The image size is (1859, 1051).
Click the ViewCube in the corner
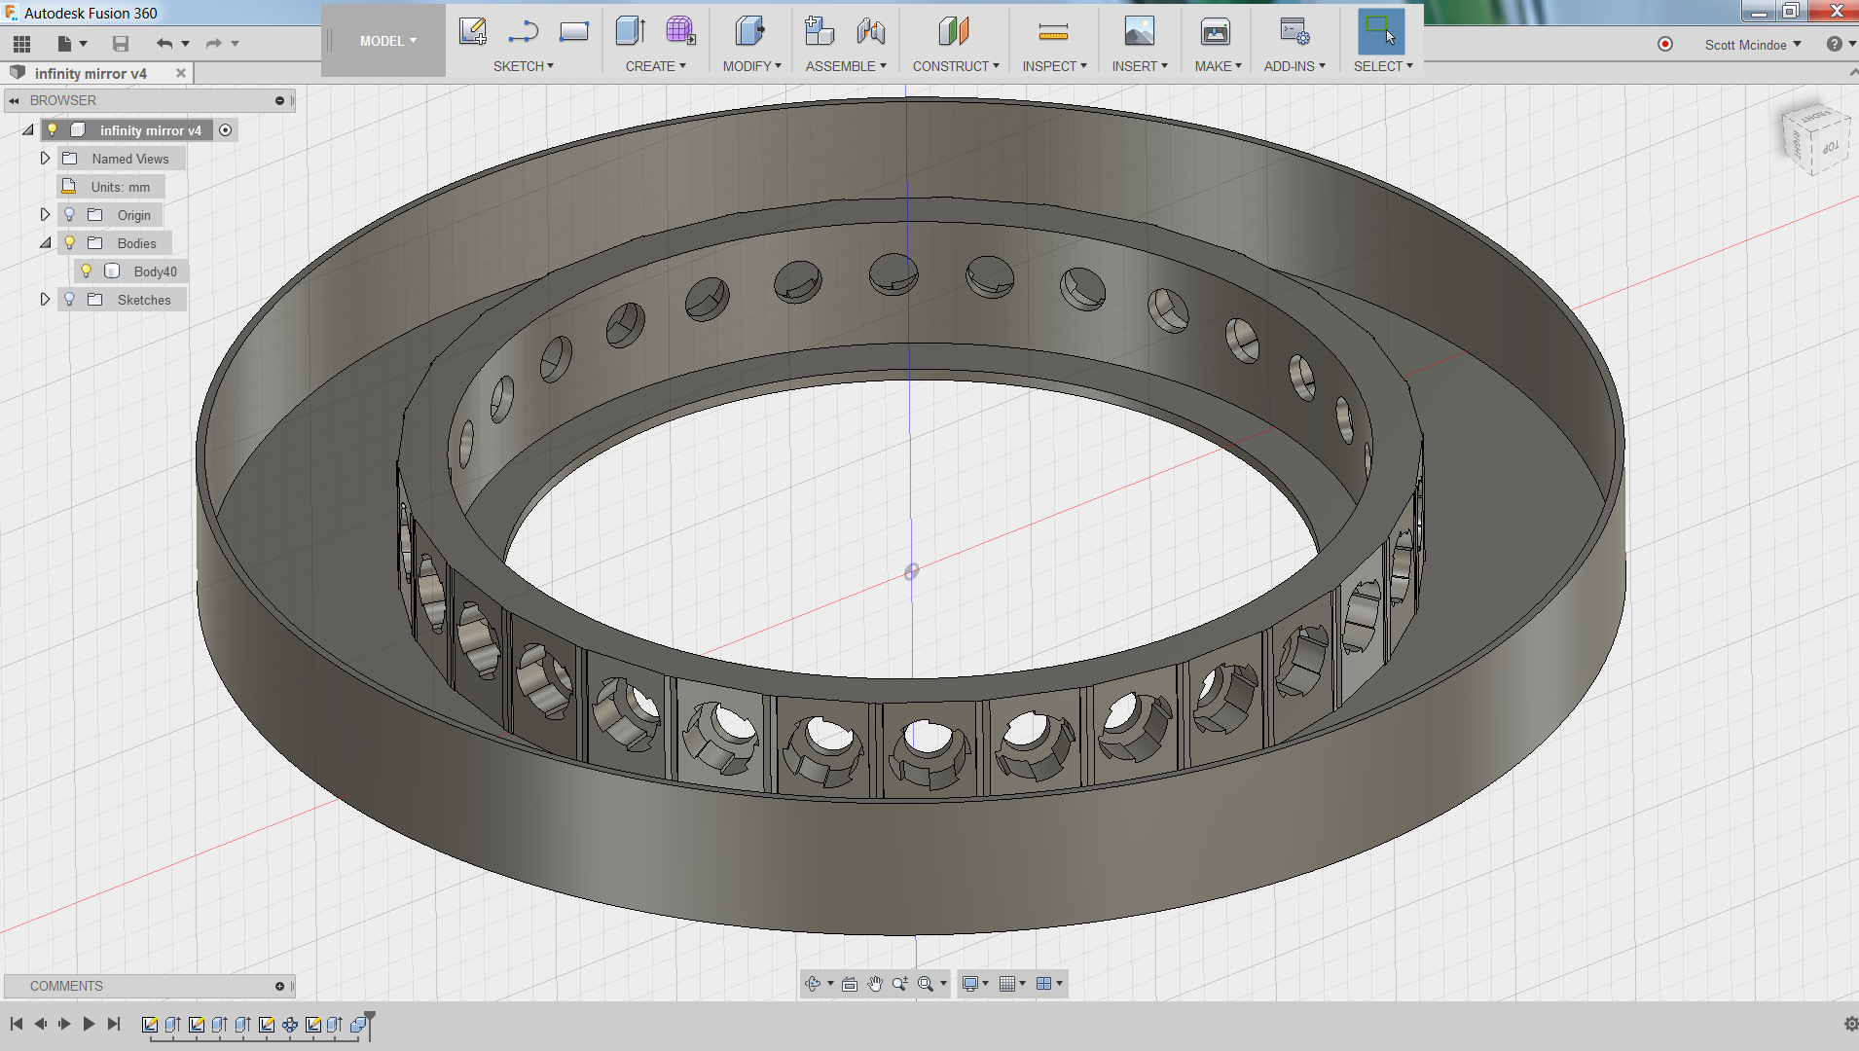(x=1815, y=139)
